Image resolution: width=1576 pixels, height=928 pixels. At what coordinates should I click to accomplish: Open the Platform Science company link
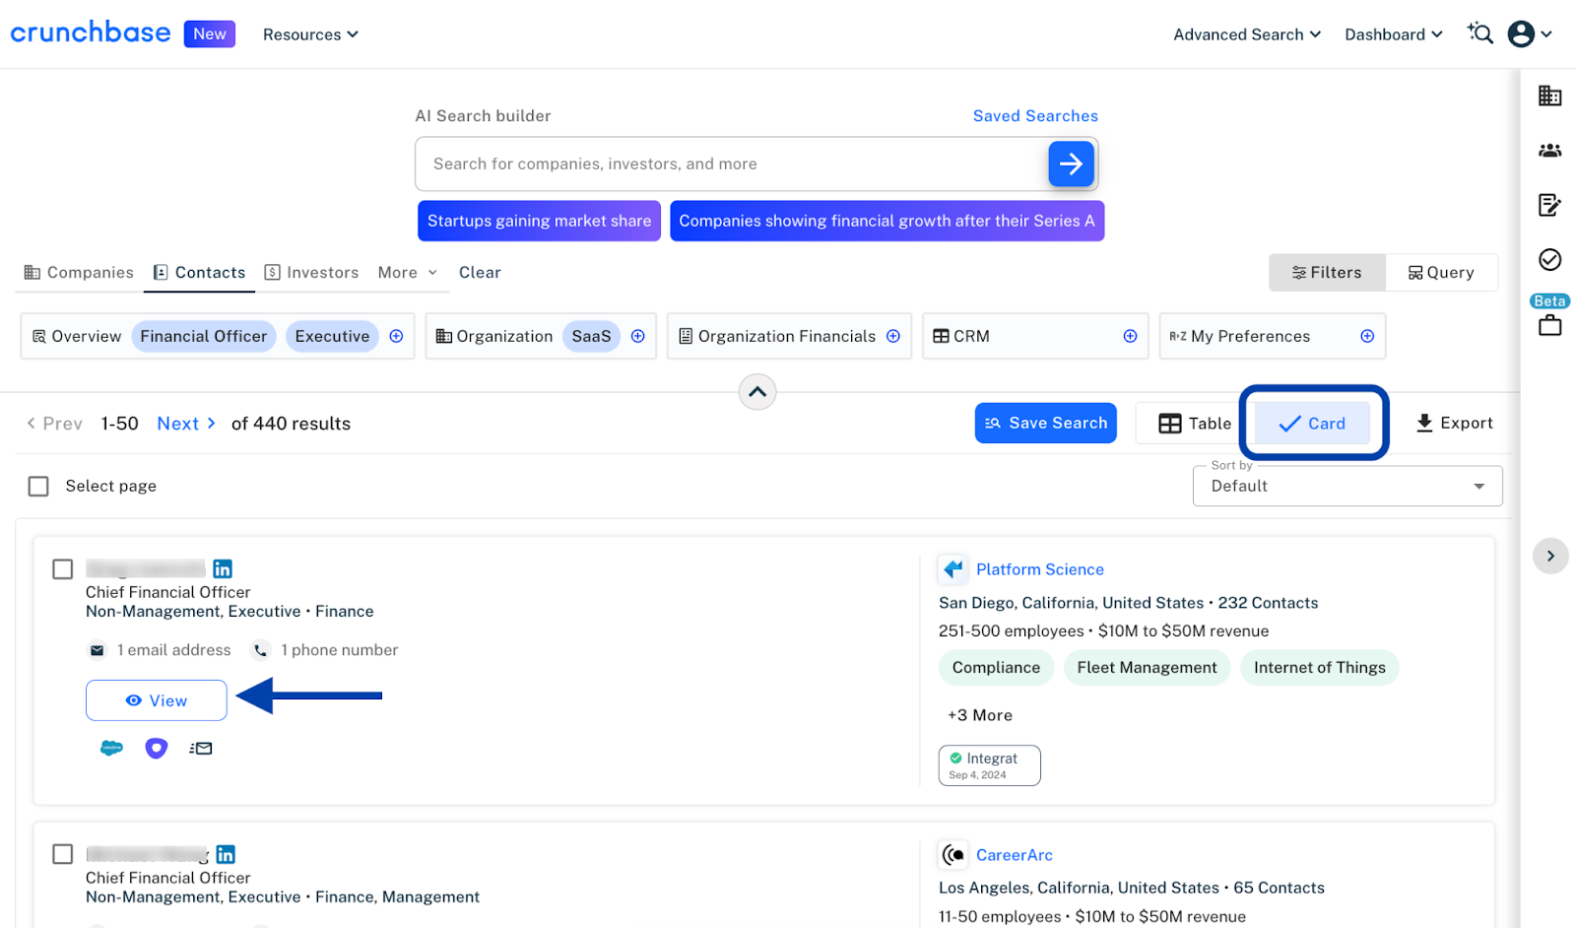click(x=1039, y=569)
